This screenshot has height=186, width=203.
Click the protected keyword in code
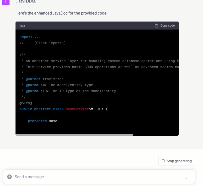coord(37,121)
